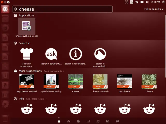This screenshot has width=166, height=124.
Task: Click the four-squares indicator in top panel
Action: (126, 2)
